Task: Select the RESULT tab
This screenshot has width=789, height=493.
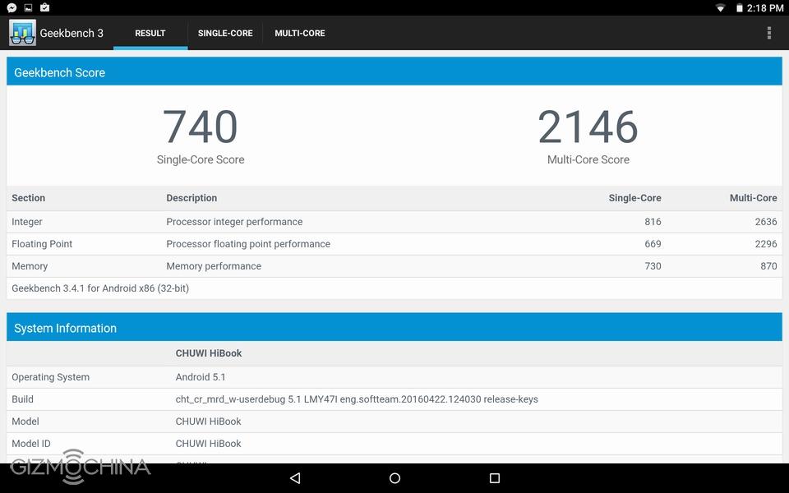Action: 150,33
